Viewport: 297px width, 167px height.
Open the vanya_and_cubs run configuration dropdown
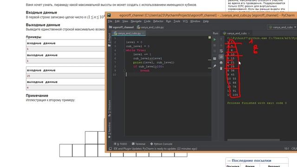(282, 27)
